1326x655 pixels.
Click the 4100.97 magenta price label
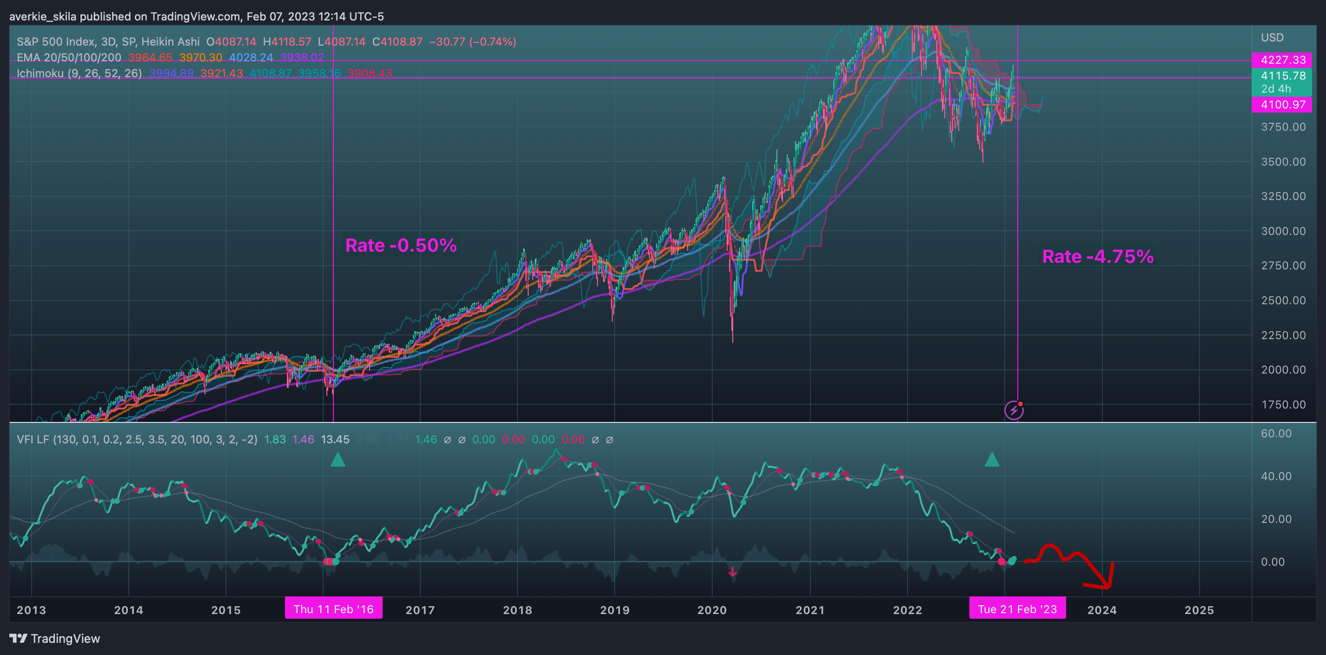[x=1282, y=105]
